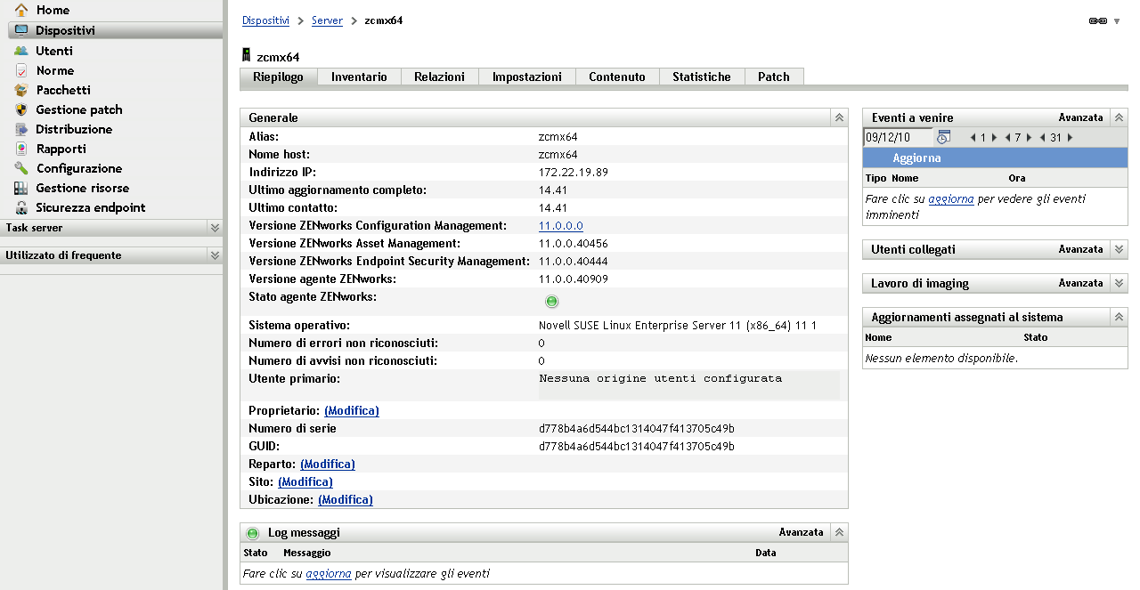
Task: Open the 11.0.0.0 version link
Action: point(560,226)
